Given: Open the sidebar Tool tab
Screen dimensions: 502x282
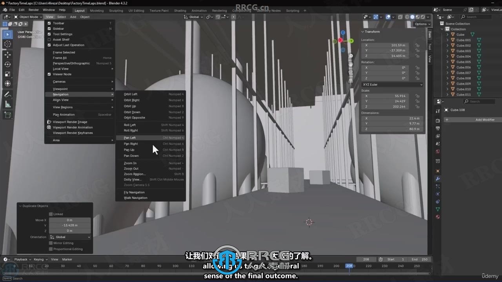Looking at the screenshot, I should click(x=429, y=46).
